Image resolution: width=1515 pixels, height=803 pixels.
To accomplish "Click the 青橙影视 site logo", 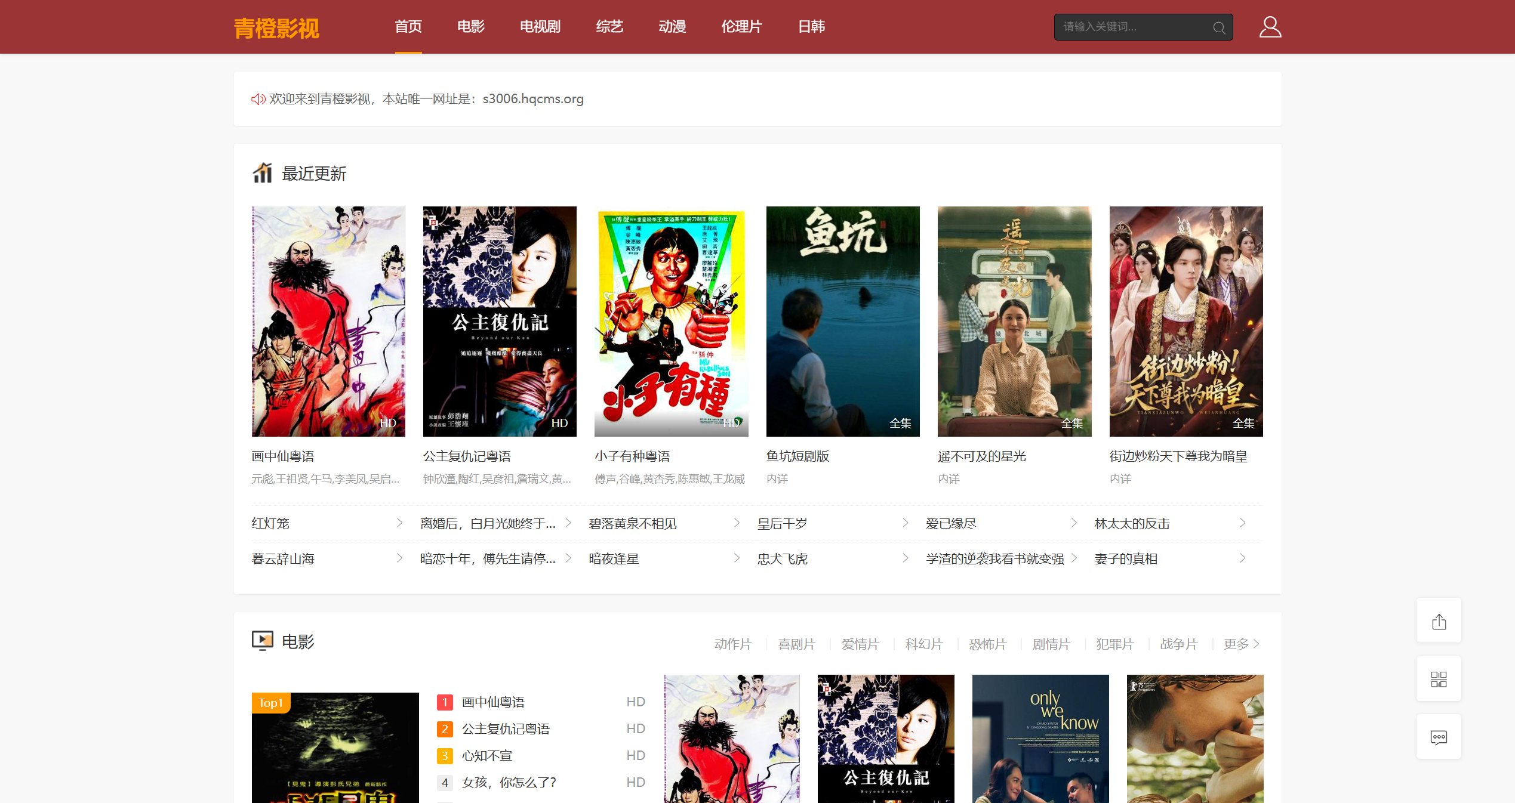I will pyautogui.click(x=276, y=28).
